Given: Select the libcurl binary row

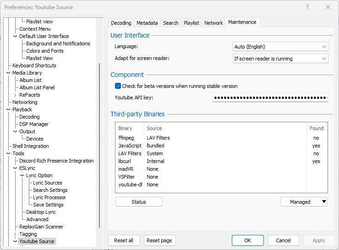Looking at the screenshot, I should pos(221,161).
